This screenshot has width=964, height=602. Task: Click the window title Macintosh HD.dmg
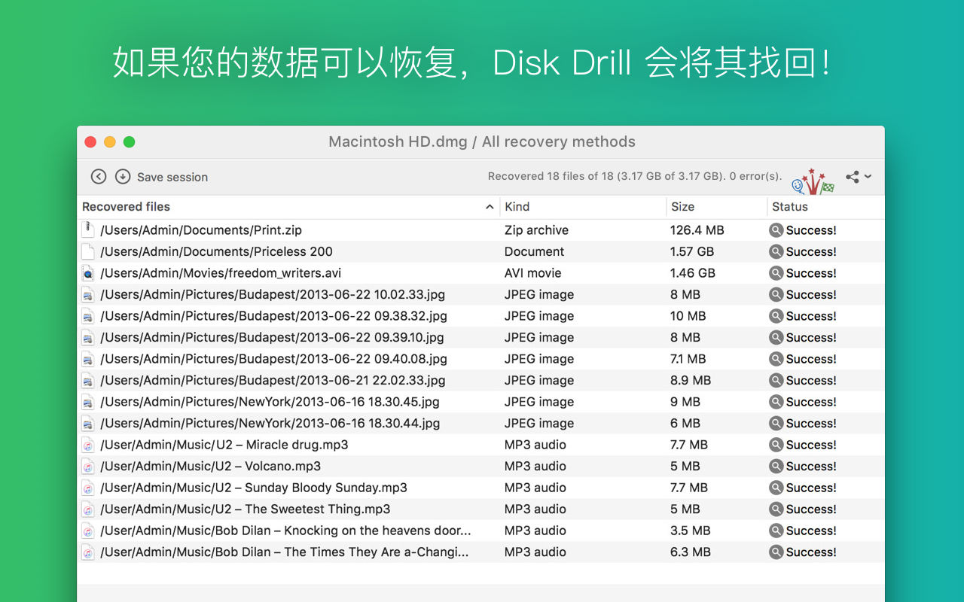coord(482,141)
